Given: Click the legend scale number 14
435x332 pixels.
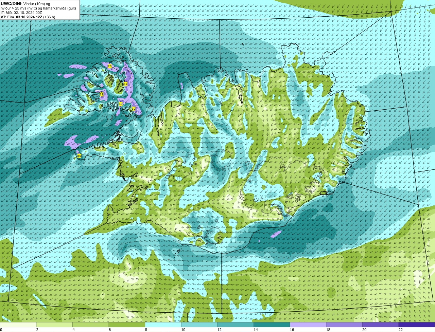Looking at the screenshot, I should (256, 330).
